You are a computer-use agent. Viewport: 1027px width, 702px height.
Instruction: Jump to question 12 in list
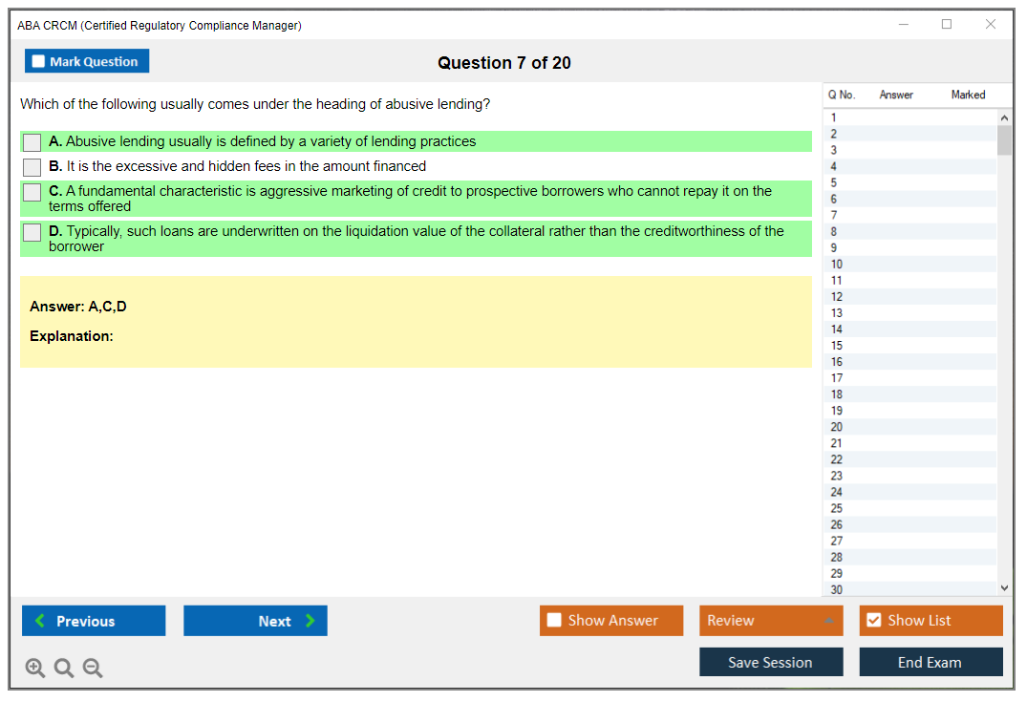[837, 297]
